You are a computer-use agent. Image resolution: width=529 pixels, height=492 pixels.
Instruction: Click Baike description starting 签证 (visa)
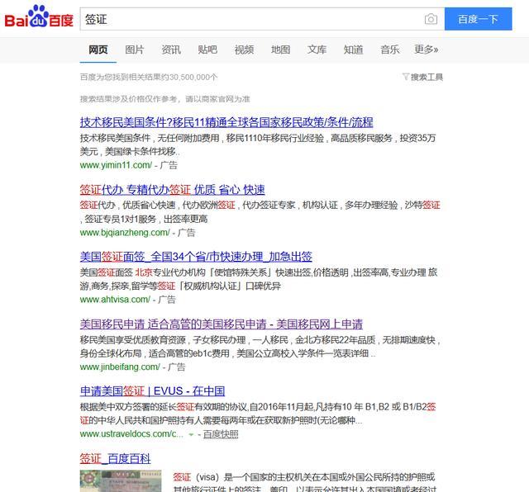304,483
